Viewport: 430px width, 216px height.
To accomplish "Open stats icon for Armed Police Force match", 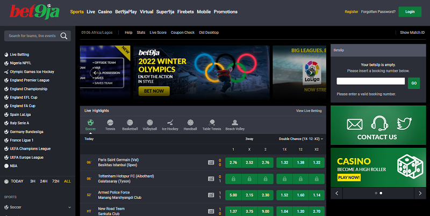I will click(x=211, y=195).
